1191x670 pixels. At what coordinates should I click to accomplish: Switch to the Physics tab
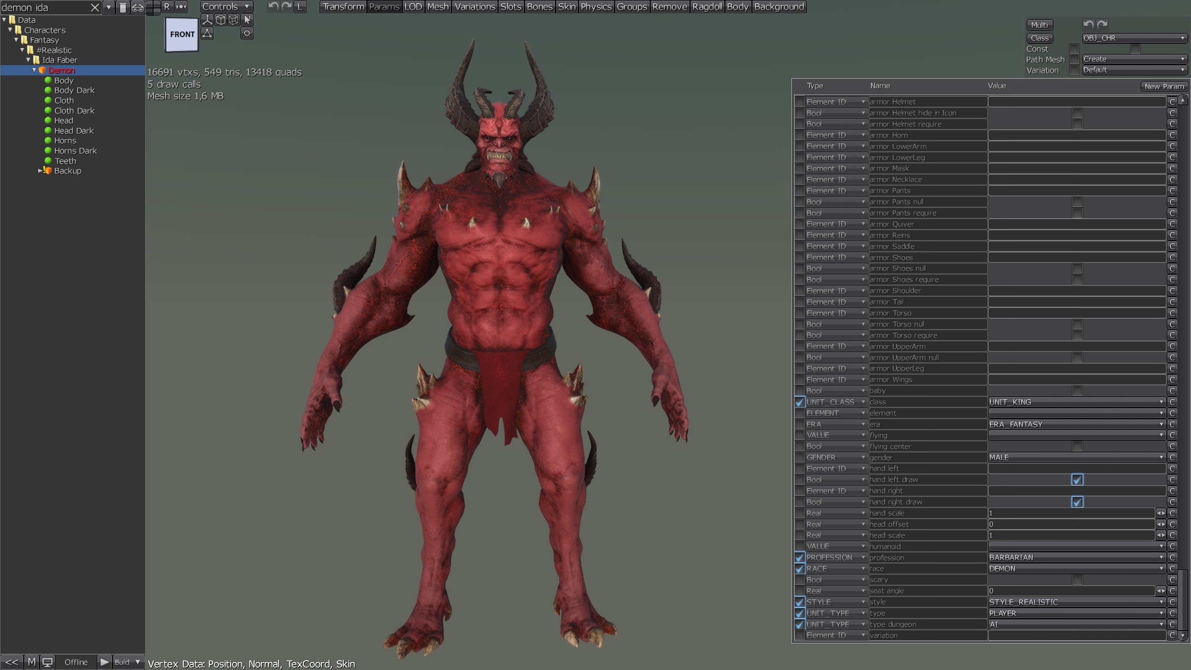pyautogui.click(x=595, y=7)
